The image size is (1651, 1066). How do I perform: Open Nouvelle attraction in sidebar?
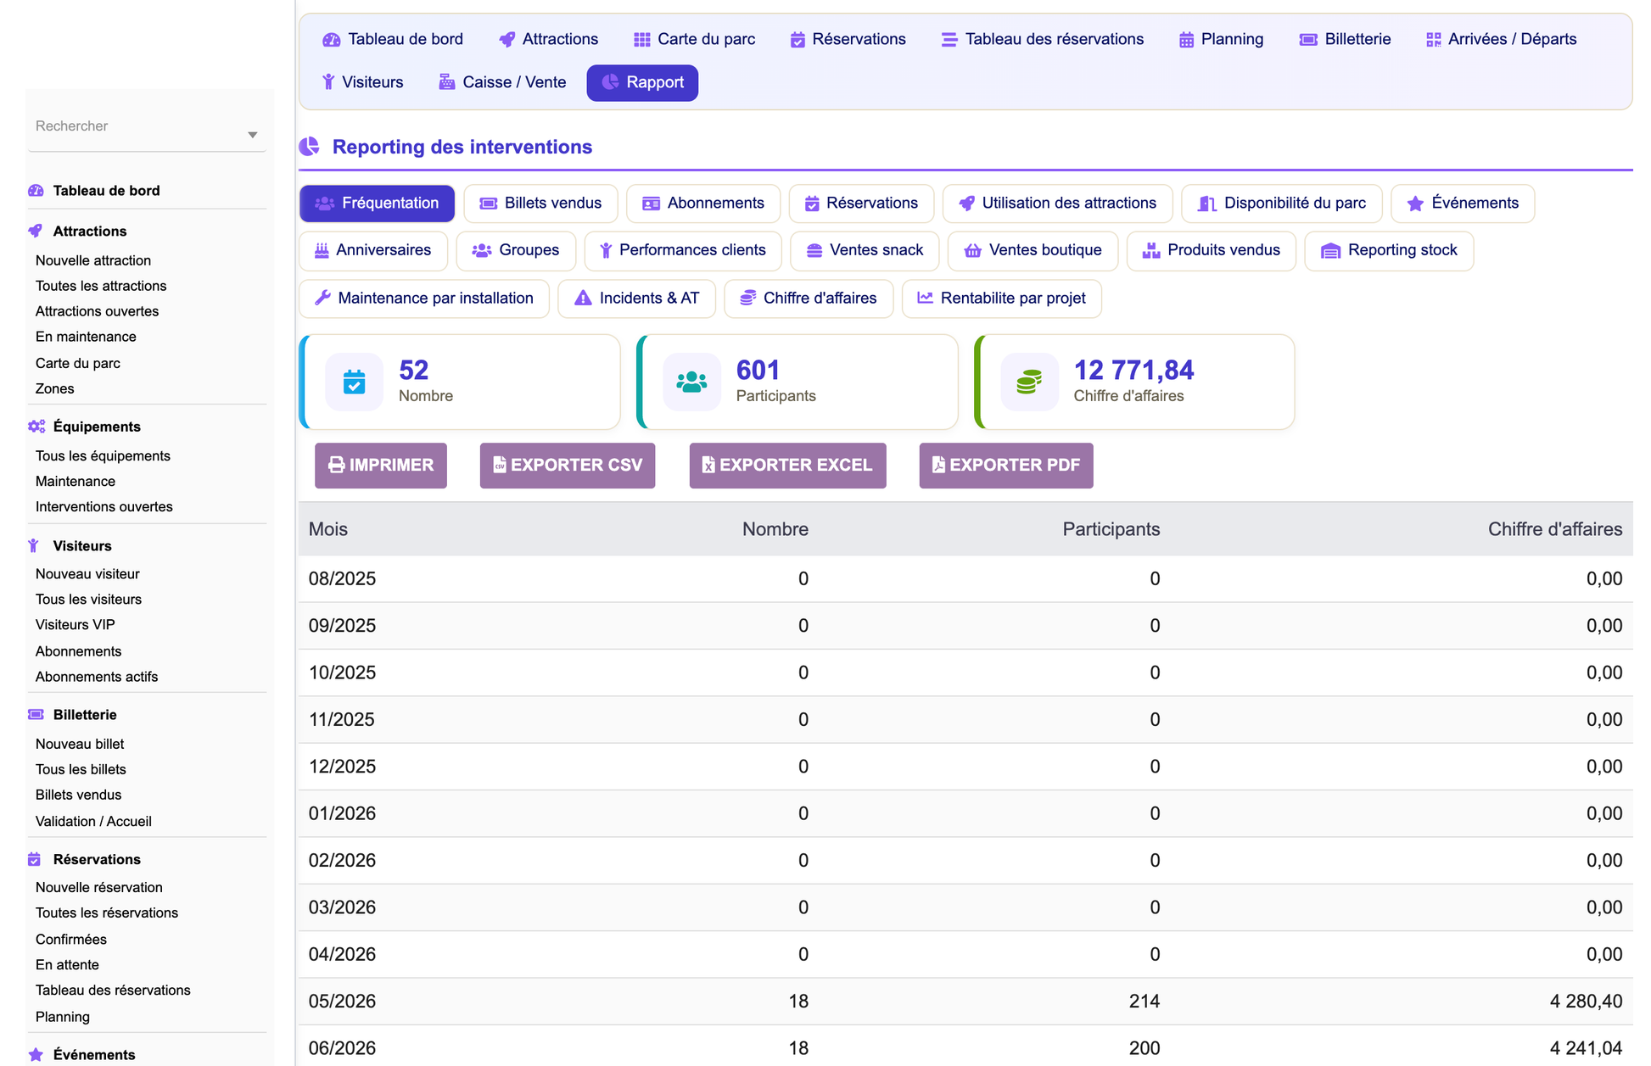click(93, 260)
